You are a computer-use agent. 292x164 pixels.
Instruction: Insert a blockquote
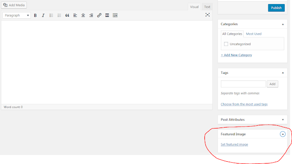pos(67,15)
